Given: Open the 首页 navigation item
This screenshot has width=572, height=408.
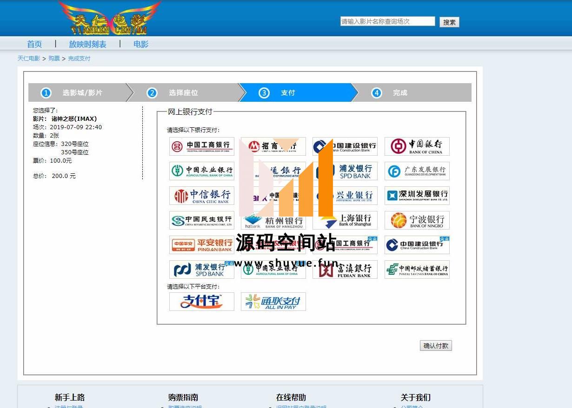Looking at the screenshot, I should [x=34, y=44].
